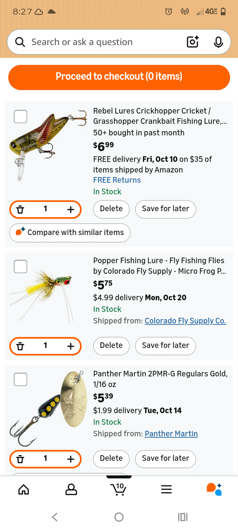Open the Colorado Fly Supply Co. seller link
Screen dimensions: 238x531
coord(185,321)
